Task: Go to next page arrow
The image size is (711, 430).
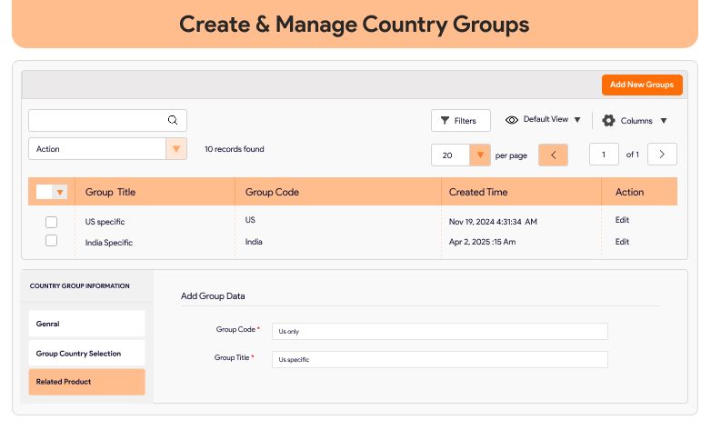Action: click(662, 155)
